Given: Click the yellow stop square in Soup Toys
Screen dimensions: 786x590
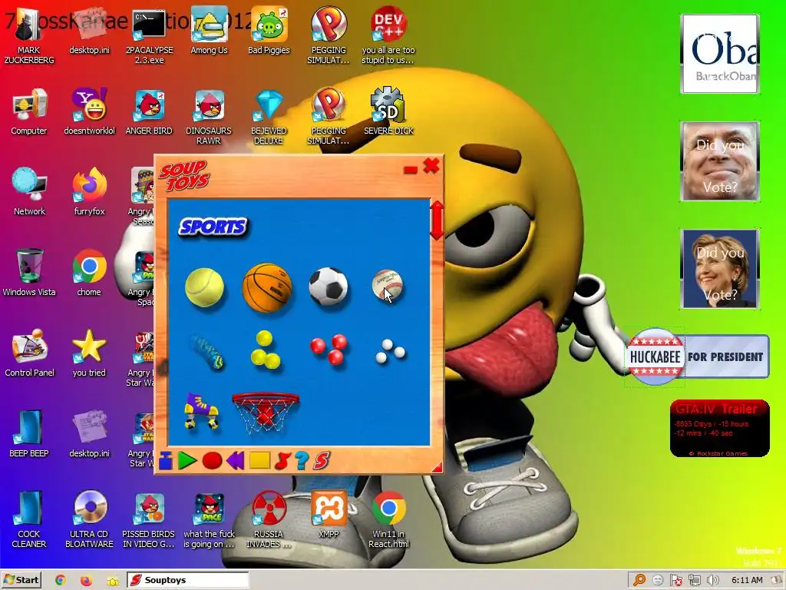Looking at the screenshot, I should click(259, 460).
